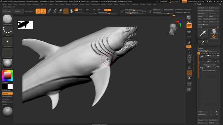Click the head camera orientation view
The width and height of the screenshot is (223, 125).
point(173,29)
